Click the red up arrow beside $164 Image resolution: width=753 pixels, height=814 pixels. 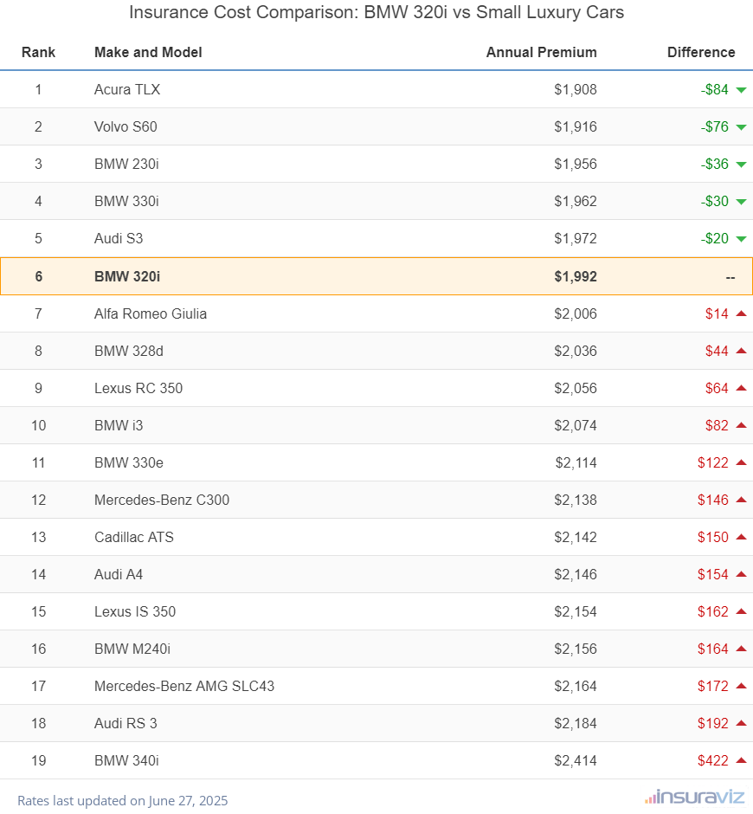tap(741, 649)
